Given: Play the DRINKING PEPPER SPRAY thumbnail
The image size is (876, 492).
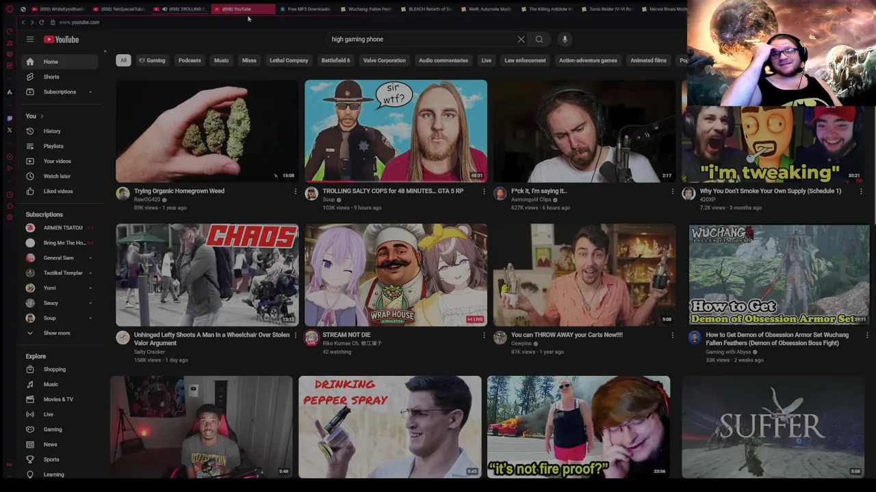Looking at the screenshot, I should (389, 427).
